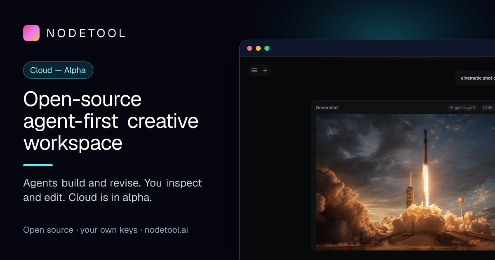Click the NODETOOL wordmark text
The height and width of the screenshot is (260, 495).
point(86,33)
